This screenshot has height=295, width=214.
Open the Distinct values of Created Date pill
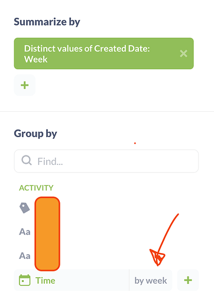click(104, 53)
